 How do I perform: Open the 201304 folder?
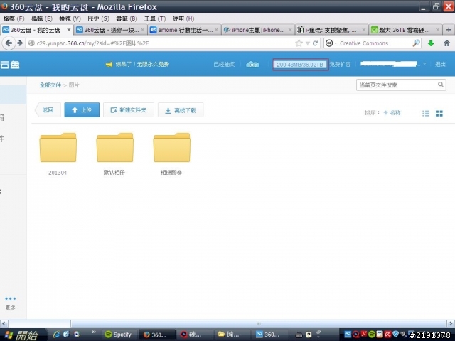[58, 154]
